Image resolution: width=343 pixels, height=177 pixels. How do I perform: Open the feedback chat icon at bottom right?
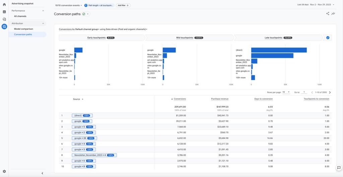pos(339,167)
